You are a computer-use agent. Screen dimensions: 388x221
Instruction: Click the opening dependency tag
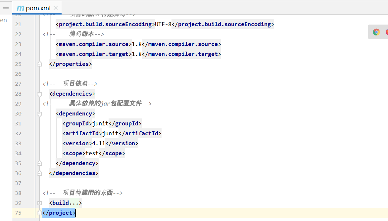pos(75,113)
